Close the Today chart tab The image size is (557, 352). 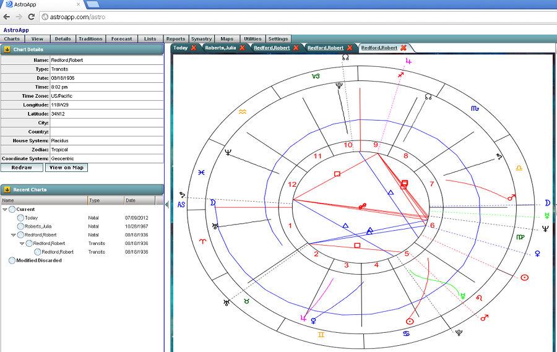194,48
